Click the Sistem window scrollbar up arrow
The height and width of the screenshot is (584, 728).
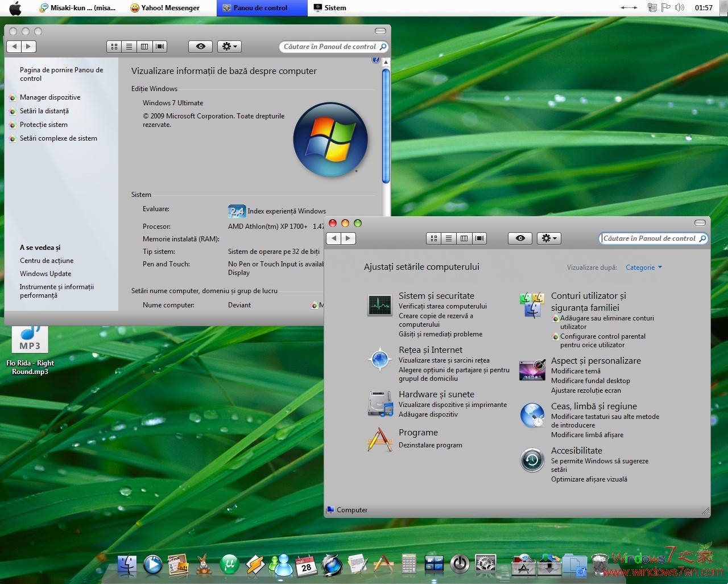click(386, 61)
